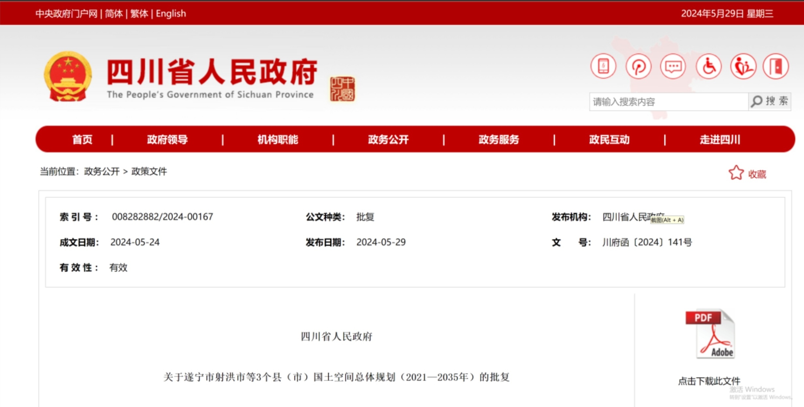Switch to 繁体 traditional Chinese
The image size is (804, 407).
point(139,14)
